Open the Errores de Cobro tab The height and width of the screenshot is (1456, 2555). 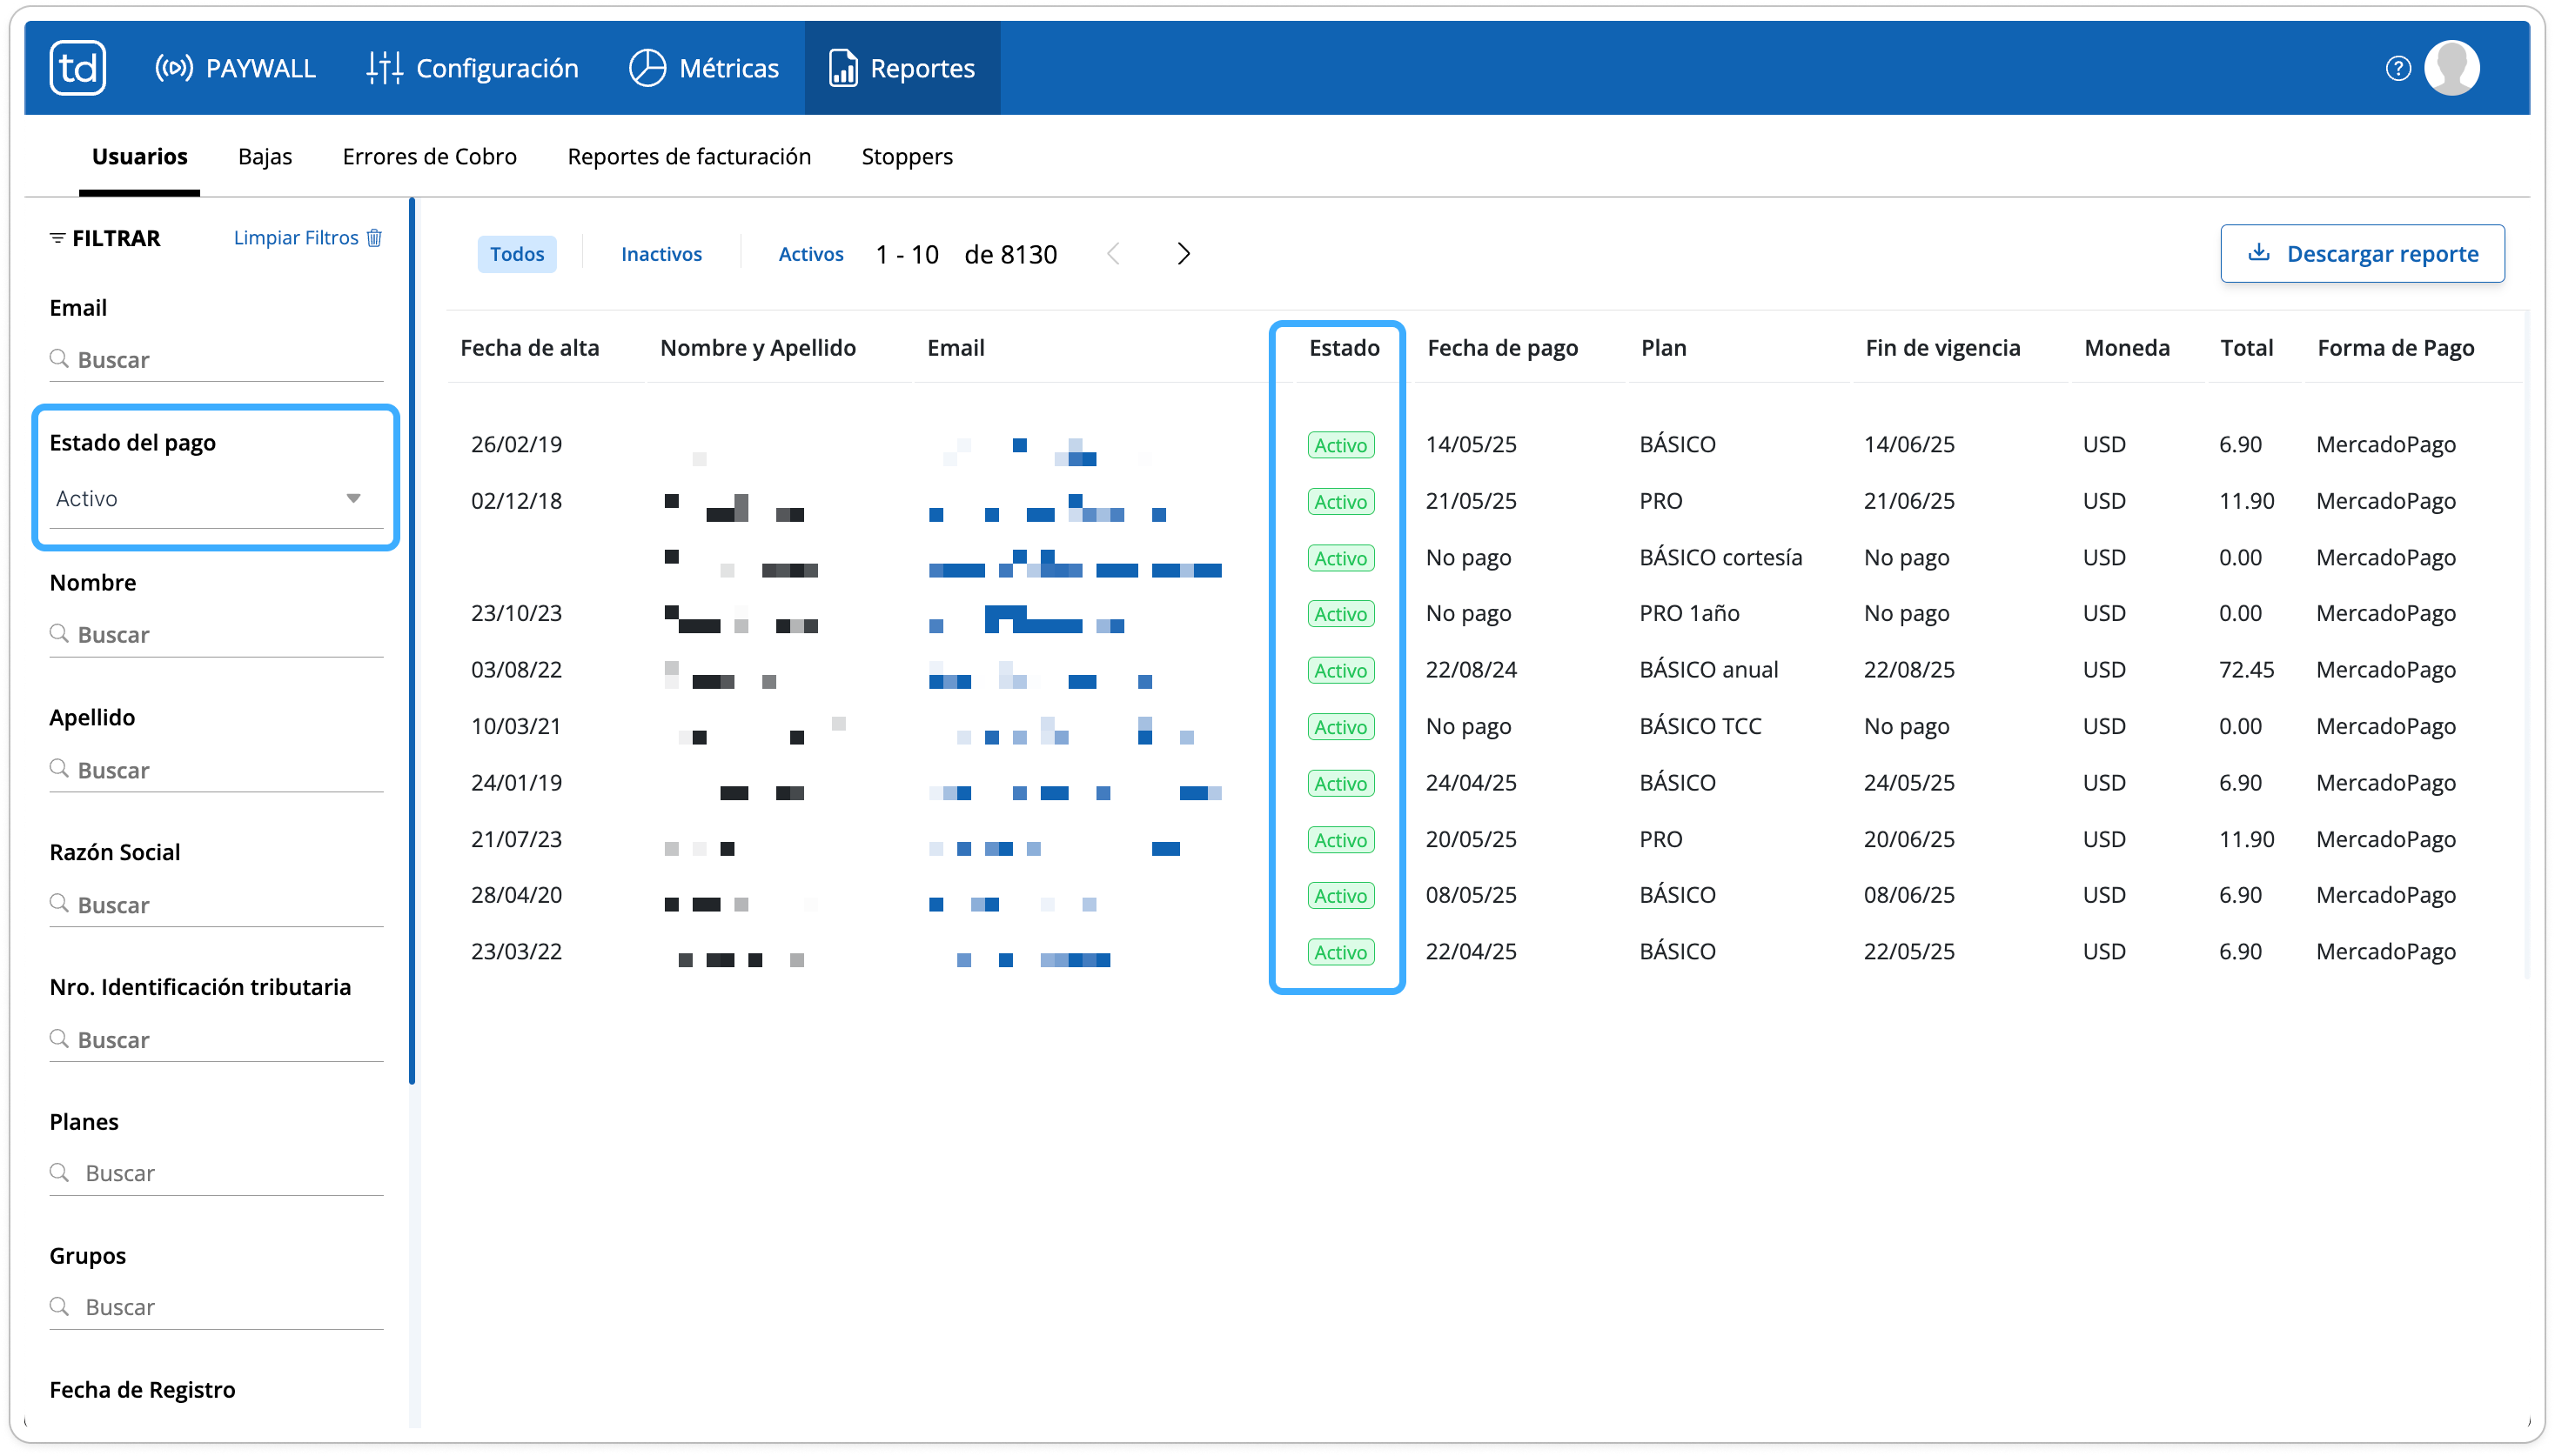click(x=429, y=156)
